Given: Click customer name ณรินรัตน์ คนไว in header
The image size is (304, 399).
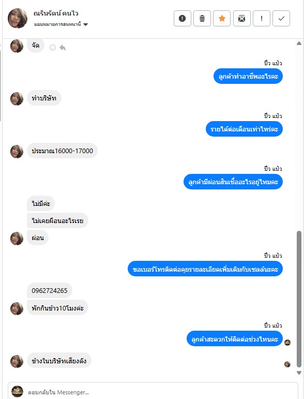Looking at the screenshot, I should (x=56, y=13).
